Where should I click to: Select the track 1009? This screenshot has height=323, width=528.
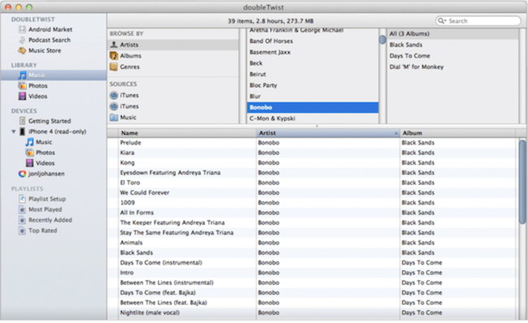pyautogui.click(x=128, y=203)
